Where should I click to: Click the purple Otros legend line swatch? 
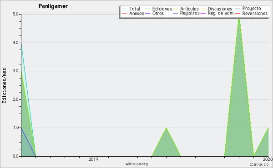coord(147,13)
